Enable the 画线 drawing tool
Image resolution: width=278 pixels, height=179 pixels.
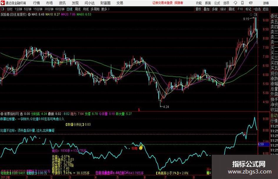(x=232, y=9)
